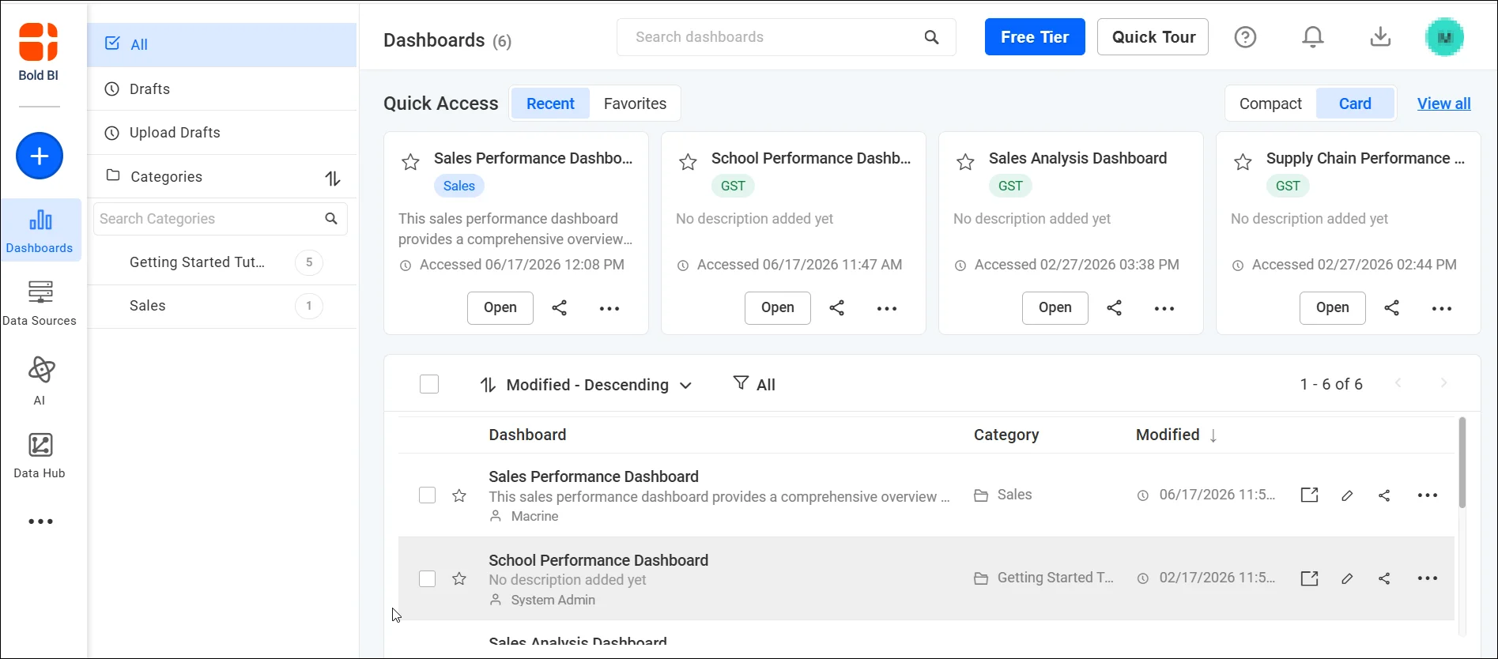The image size is (1498, 659).
Task: Open School Performance Dashboard row in new tab
Action: (1310, 578)
